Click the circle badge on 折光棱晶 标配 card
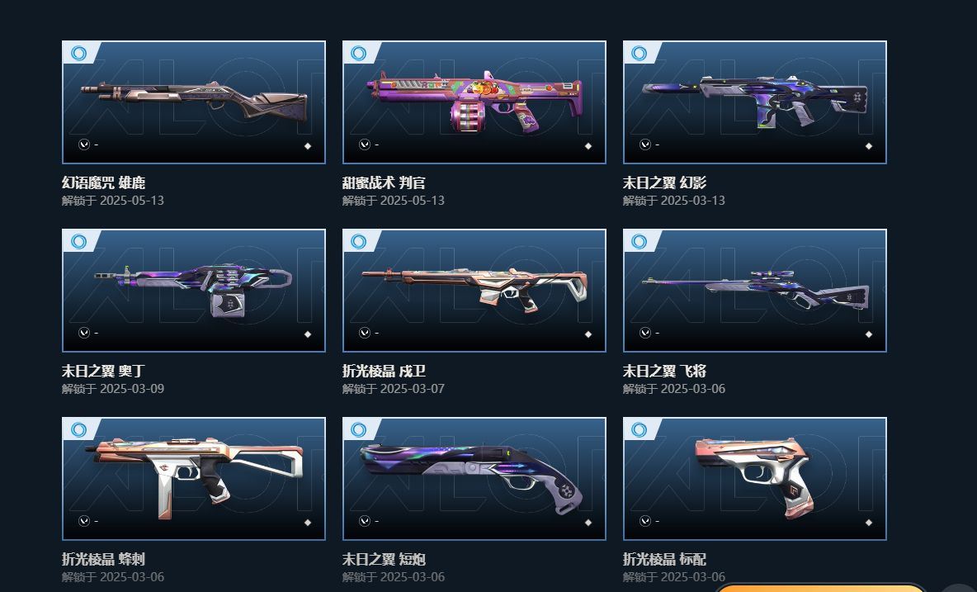The width and height of the screenshot is (977, 592). (x=640, y=429)
